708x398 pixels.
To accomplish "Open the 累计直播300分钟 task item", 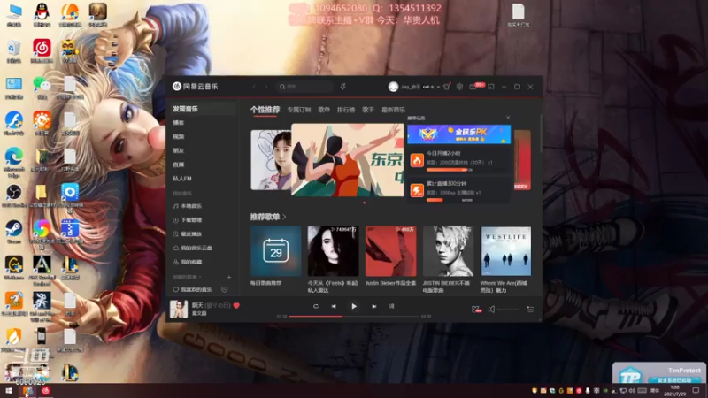I will click(x=458, y=190).
